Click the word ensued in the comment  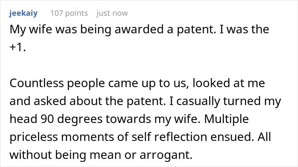click(x=232, y=137)
